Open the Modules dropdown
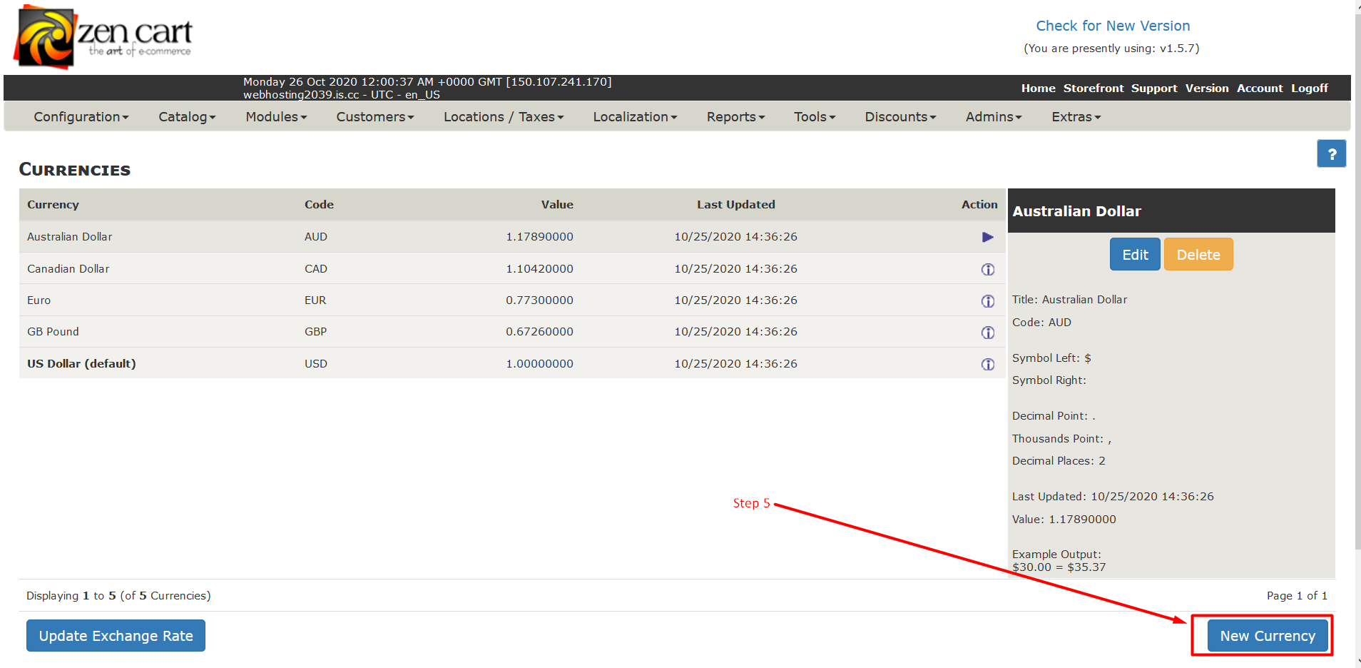The height and width of the screenshot is (668, 1361). pos(276,116)
